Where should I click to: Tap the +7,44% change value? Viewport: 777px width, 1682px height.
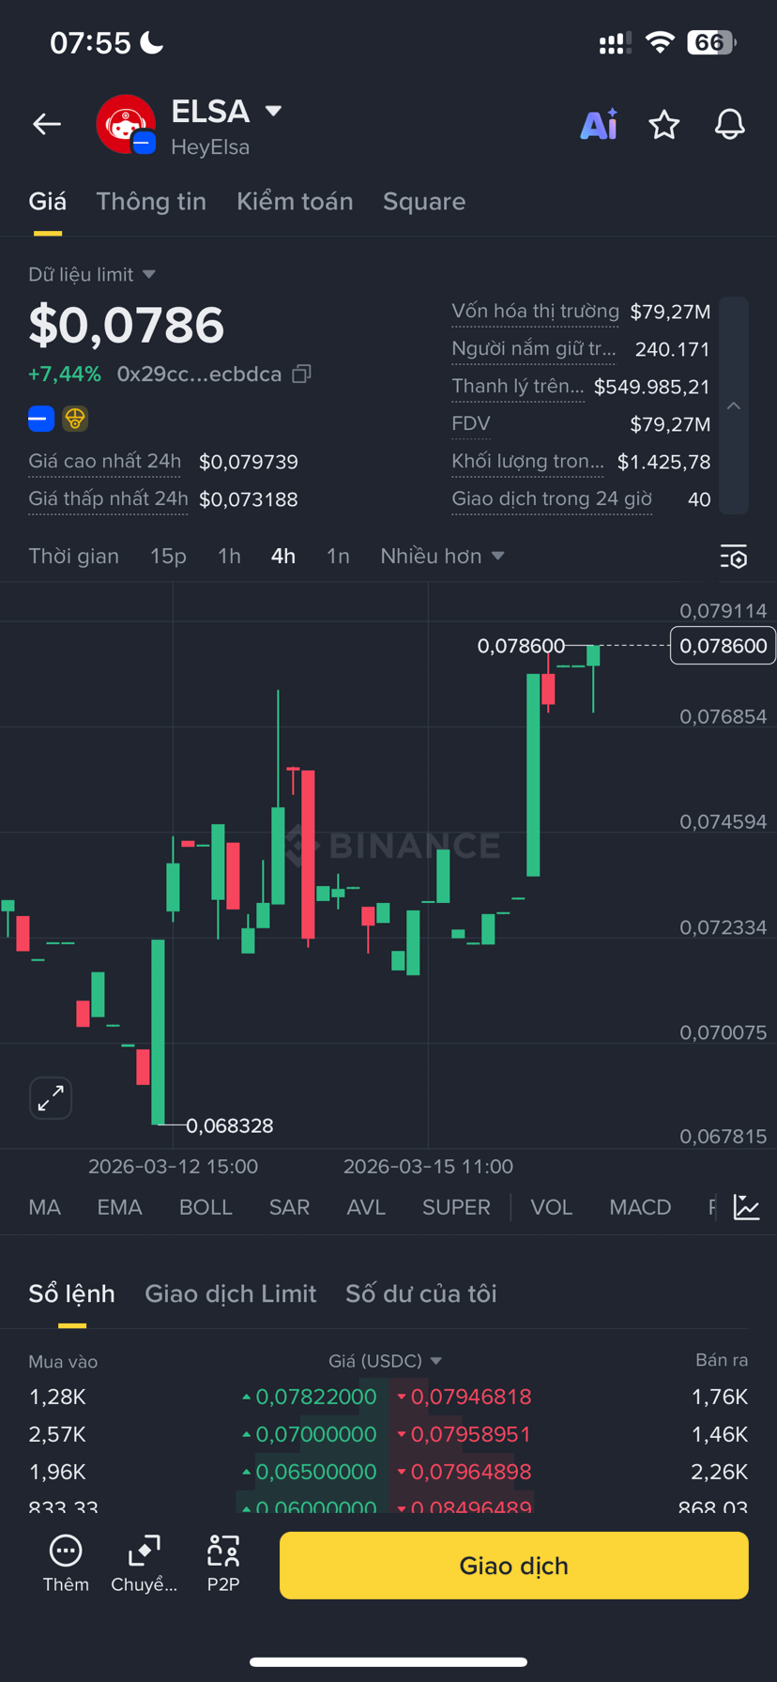coord(65,374)
